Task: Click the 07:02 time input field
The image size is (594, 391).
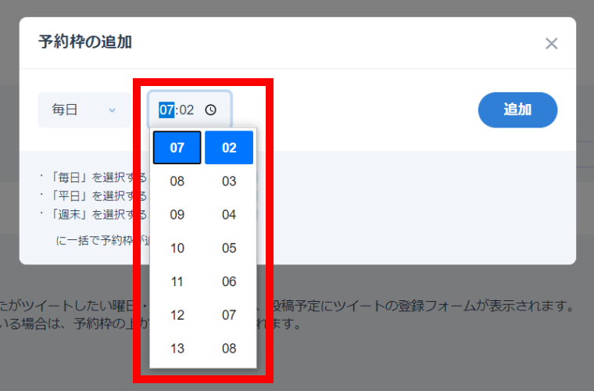Action: (x=188, y=110)
